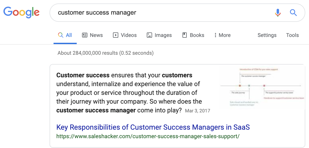Click into the search query field
Viewport: 309px width, 148px height.
pos(160,12)
